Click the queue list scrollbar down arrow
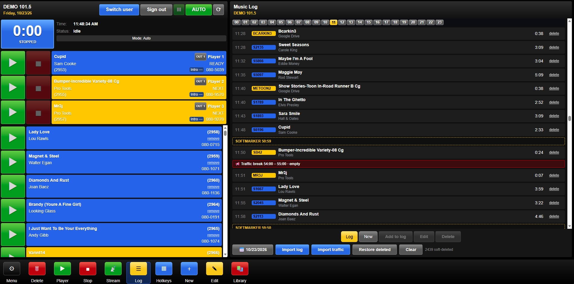 pos(225,255)
